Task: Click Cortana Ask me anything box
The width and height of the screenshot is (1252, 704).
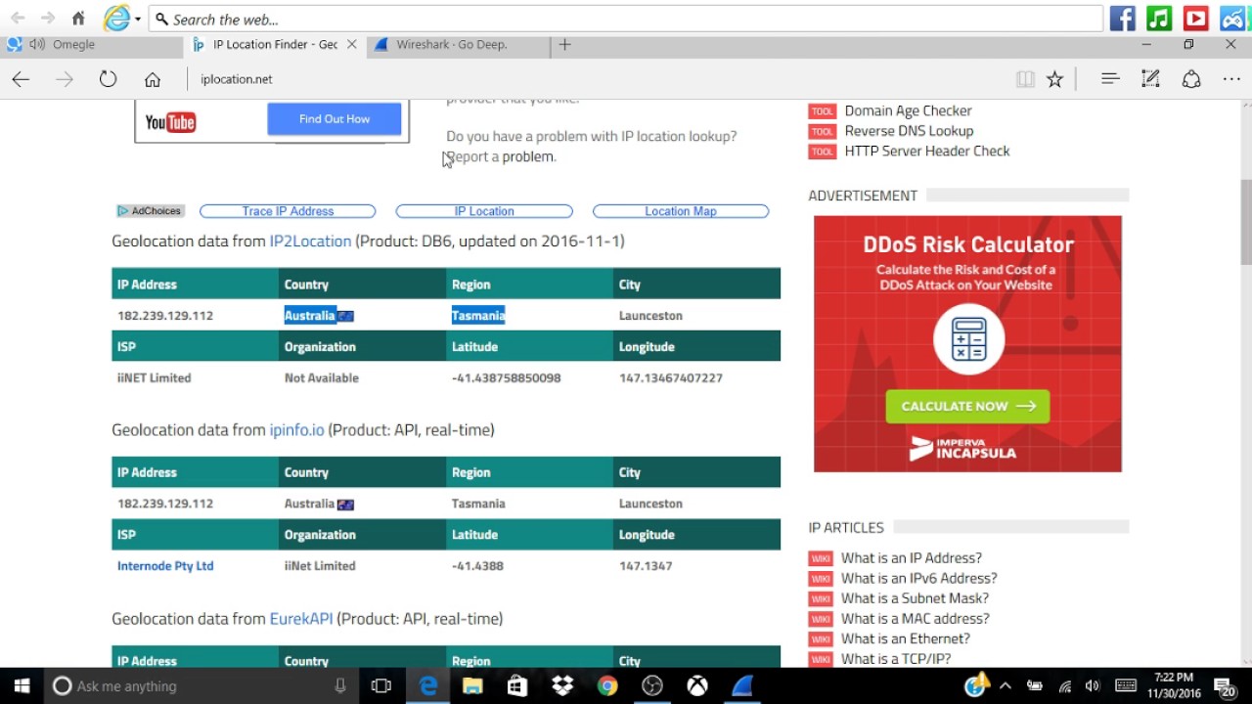Action: [202, 686]
